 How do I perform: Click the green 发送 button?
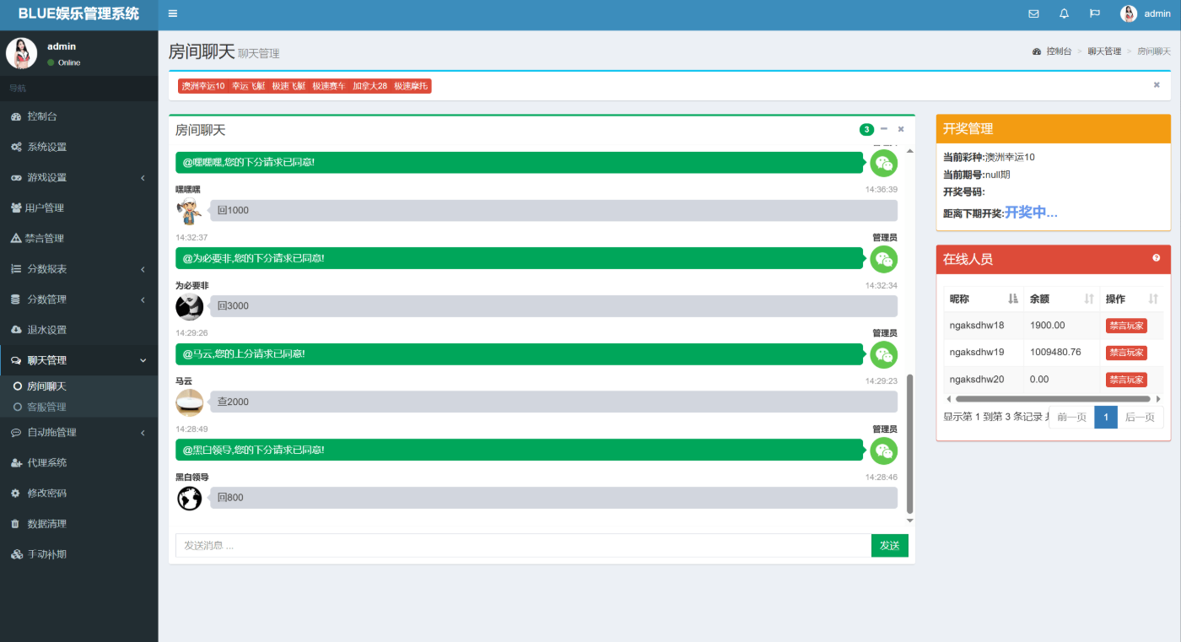click(x=889, y=546)
